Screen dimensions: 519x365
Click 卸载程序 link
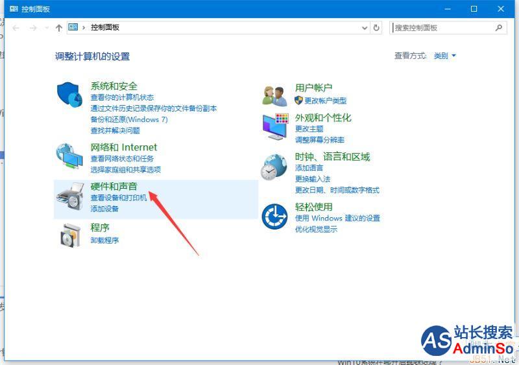104,241
